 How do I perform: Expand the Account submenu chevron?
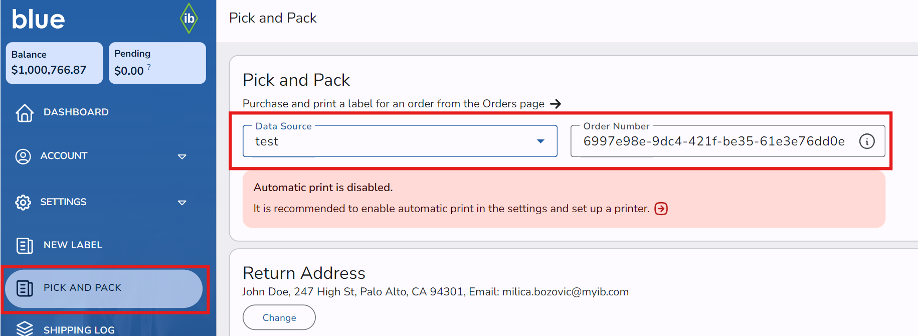182,156
